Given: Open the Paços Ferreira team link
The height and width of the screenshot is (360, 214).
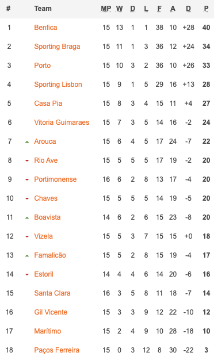Looking at the screenshot, I should click(57, 350).
